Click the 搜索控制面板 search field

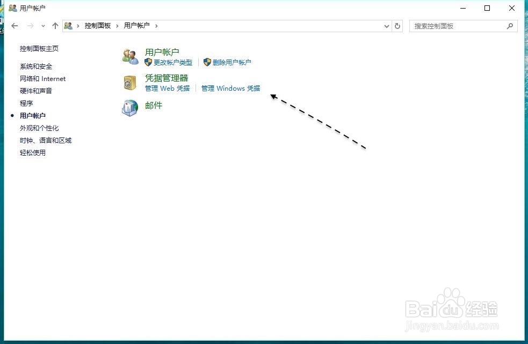pyautogui.click(x=464, y=26)
